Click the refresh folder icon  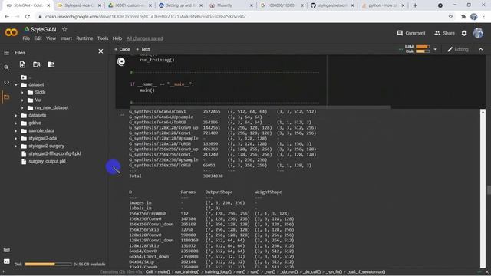coord(37,64)
